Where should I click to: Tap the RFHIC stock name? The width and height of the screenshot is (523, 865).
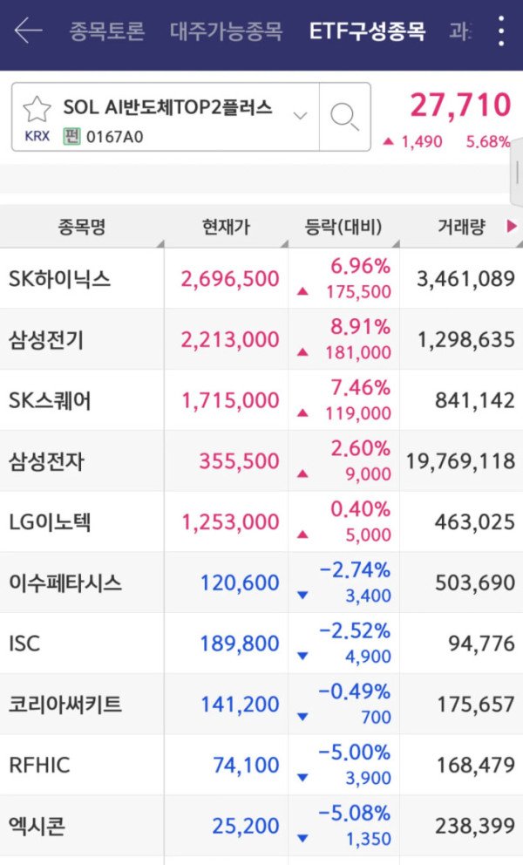[x=40, y=765]
